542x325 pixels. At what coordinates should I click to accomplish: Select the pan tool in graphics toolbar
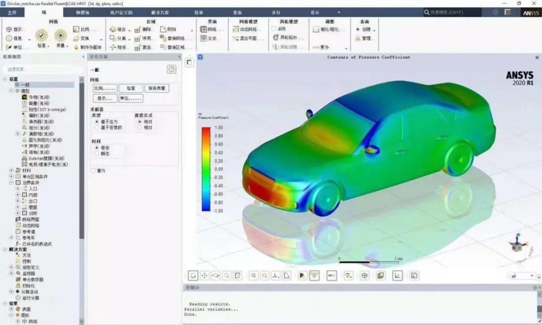[204, 275]
